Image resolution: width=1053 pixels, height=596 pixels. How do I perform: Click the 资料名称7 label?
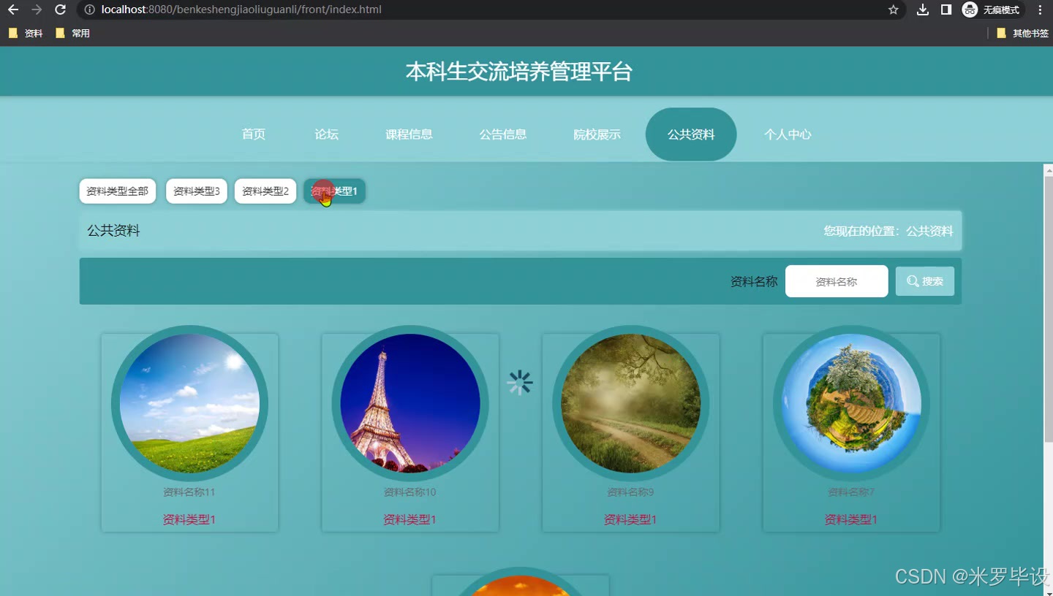(x=851, y=492)
